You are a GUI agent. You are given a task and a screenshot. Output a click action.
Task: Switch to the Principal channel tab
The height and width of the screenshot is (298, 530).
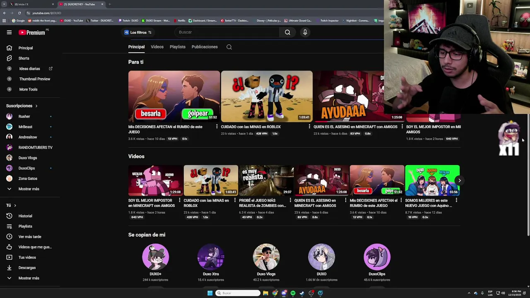tap(136, 47)
